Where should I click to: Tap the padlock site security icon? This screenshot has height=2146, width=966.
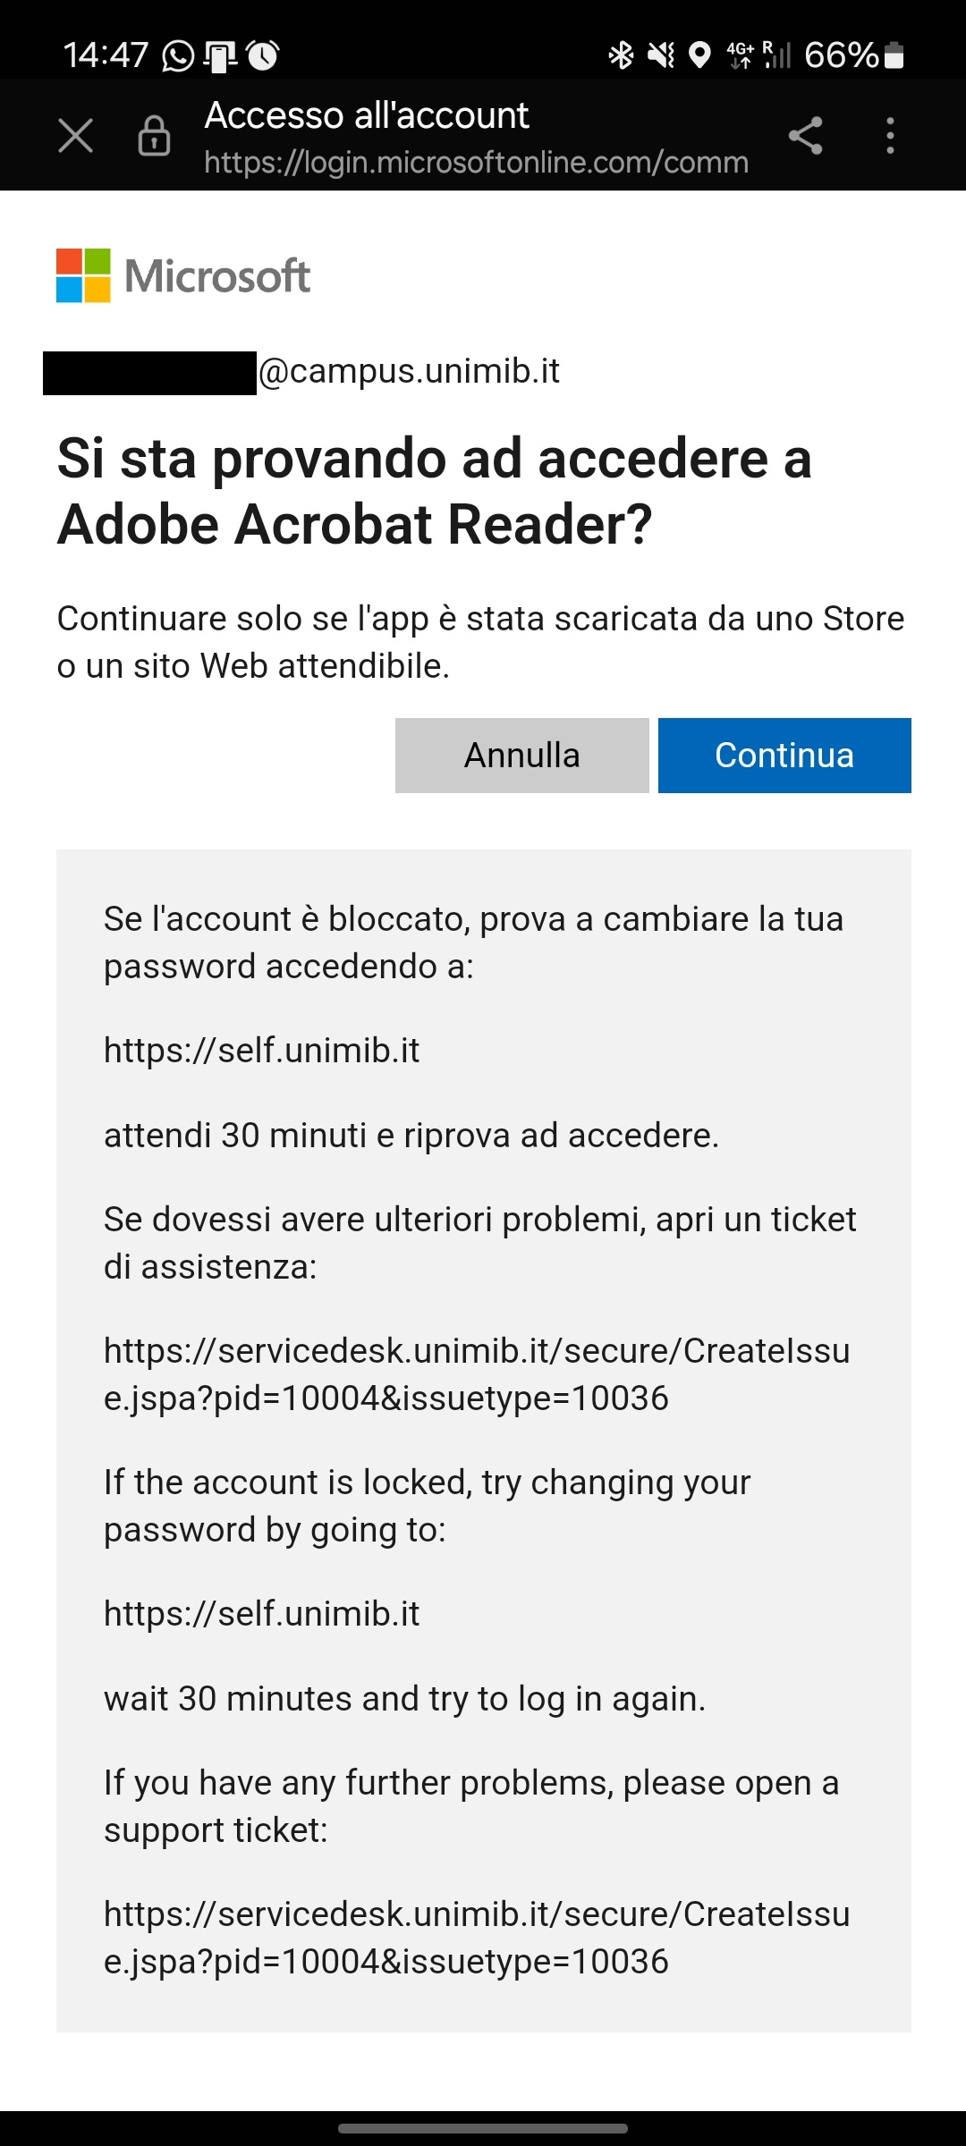(154, 136)
